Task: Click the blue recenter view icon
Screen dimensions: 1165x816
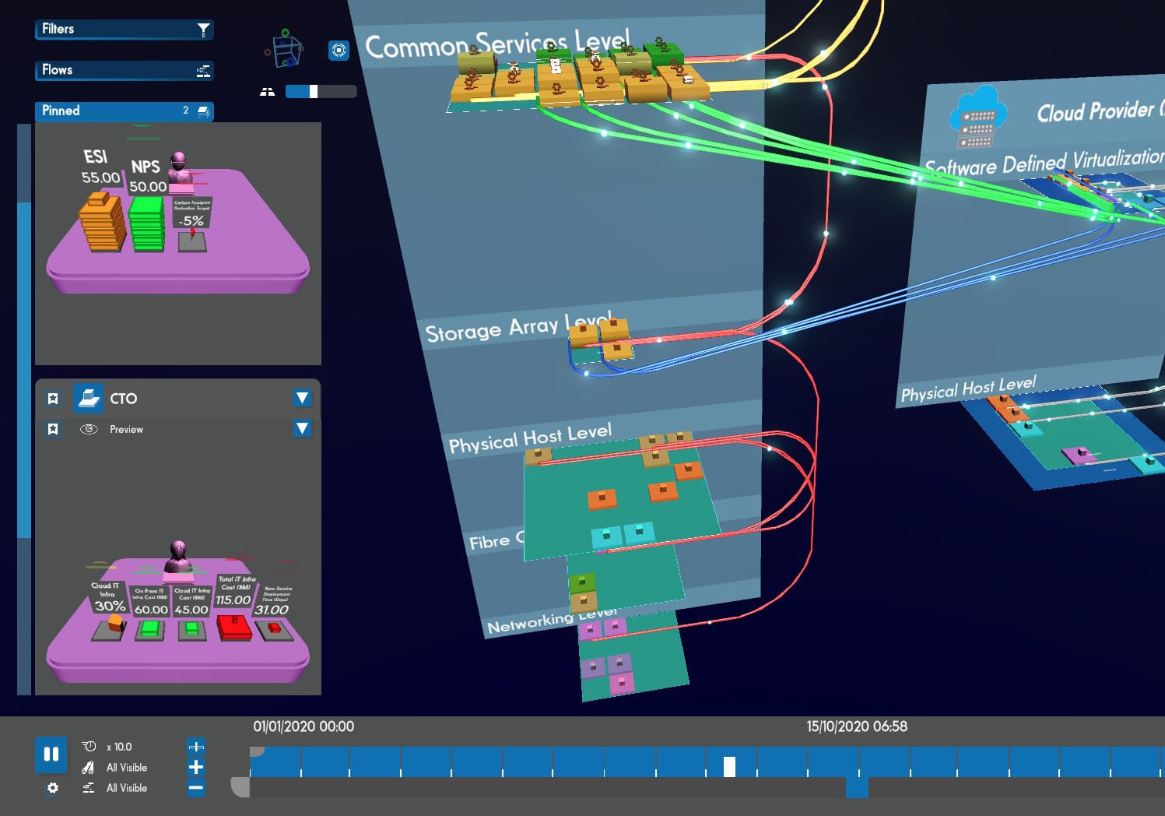Action: tap(339, 51)
